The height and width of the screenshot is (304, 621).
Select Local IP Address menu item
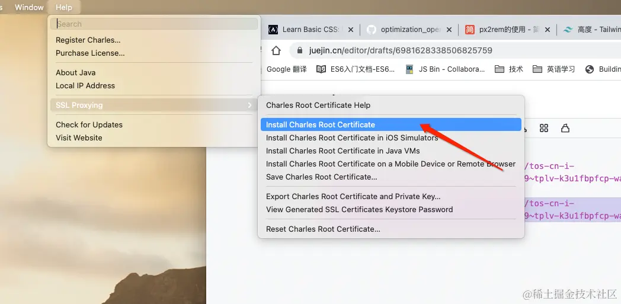[x=85, y=85]
